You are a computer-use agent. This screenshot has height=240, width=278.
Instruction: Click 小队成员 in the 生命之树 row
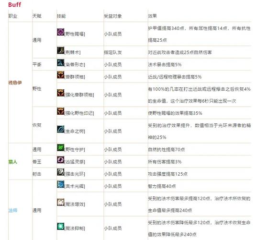click(x=113, y=132)
